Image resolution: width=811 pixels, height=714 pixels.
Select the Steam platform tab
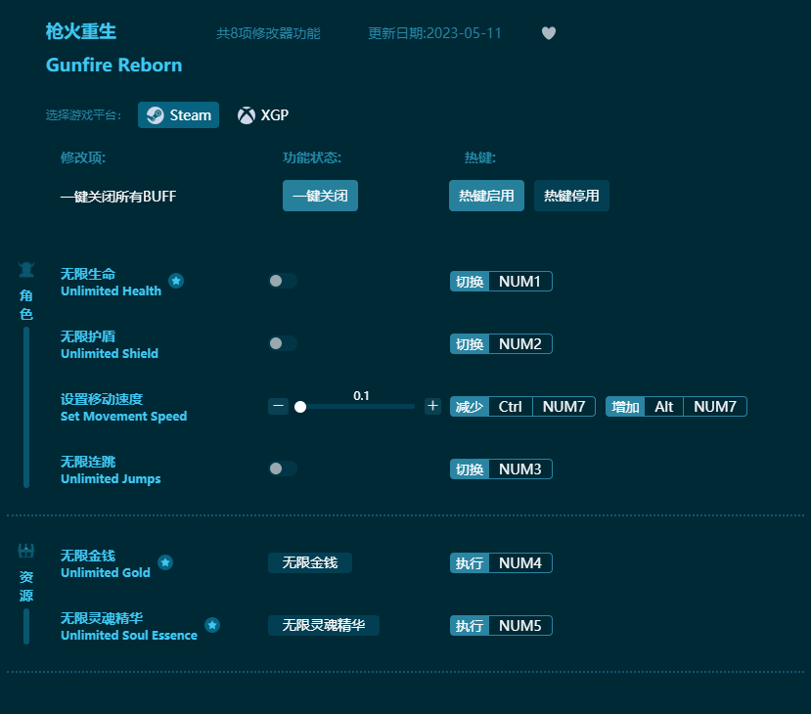tap(178, 114)
